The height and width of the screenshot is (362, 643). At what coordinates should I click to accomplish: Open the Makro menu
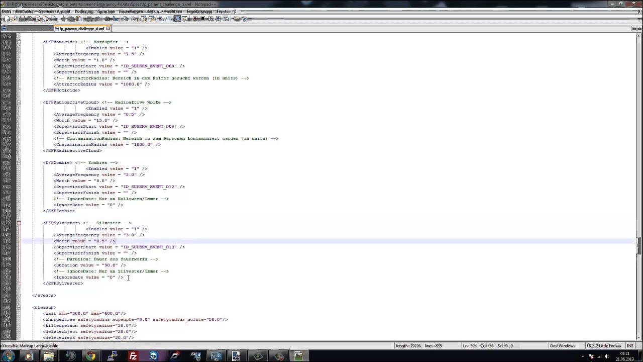pyautogui.click(x=153, y=11)
